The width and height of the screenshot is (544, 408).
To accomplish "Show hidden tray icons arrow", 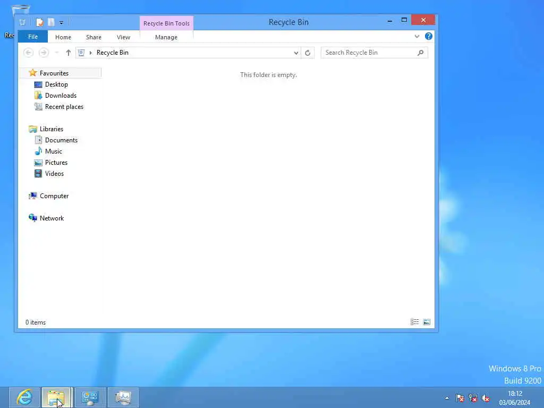I will [447, 398].
